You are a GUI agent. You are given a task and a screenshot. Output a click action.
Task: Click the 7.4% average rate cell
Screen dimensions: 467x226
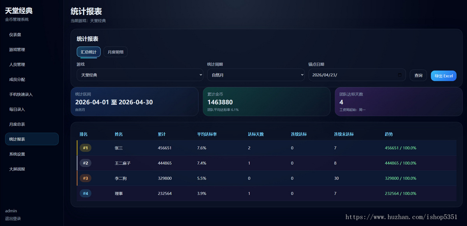pos(202,163)
